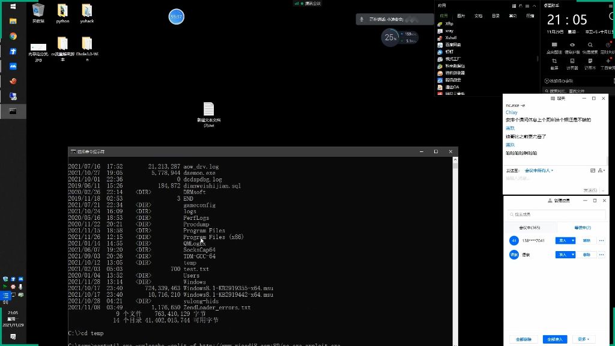
Task: Click the 25% performance floating ball
Action: (390, 37)
